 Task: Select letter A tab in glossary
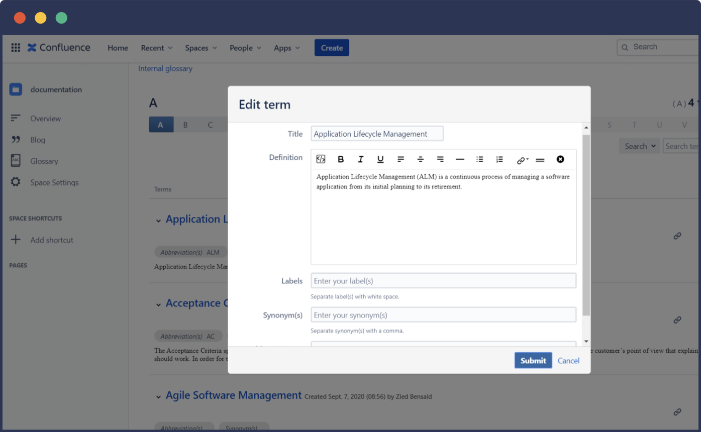(x=161, y=125)
